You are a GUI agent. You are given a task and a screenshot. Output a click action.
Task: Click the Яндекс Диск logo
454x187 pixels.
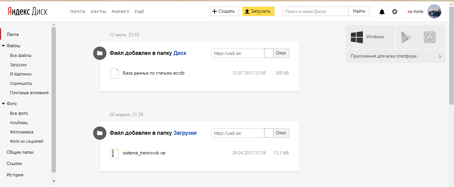click(x=27, y=12)
